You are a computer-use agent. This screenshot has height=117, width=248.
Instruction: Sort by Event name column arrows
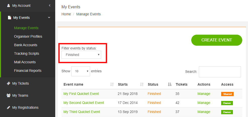pos(112,84)
